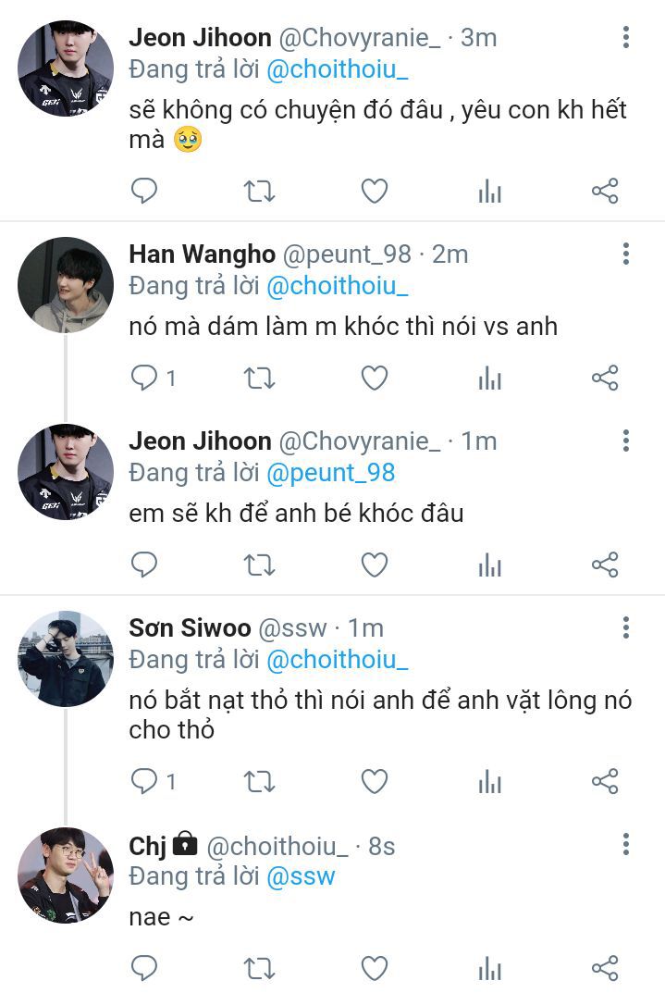
Task: Like Han Wangho's tweet
Action: pos(374,378)
